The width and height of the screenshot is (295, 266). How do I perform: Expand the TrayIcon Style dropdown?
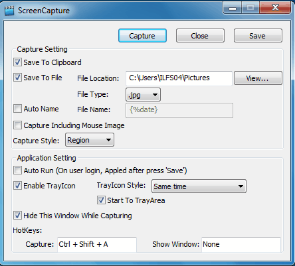click(x=199, y=186)
